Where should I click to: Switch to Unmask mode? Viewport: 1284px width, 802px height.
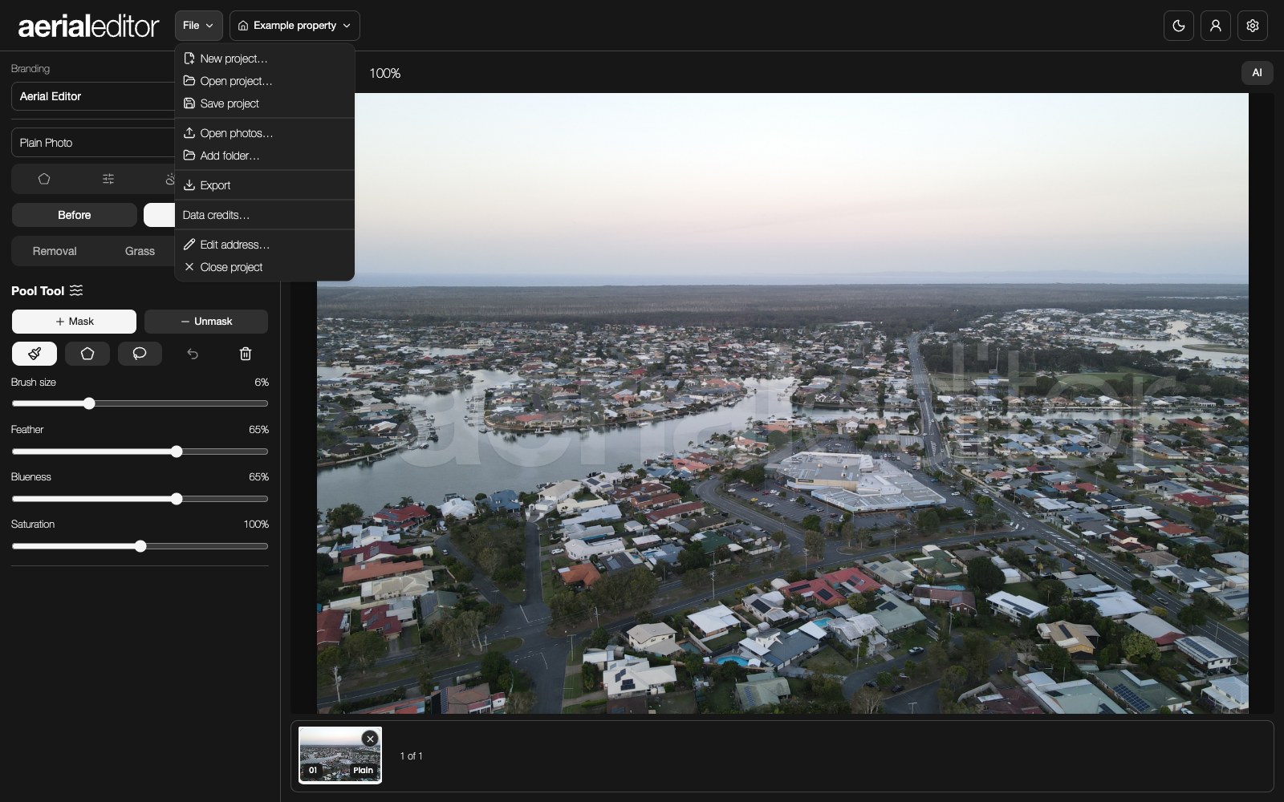click(x=206, y=322)
